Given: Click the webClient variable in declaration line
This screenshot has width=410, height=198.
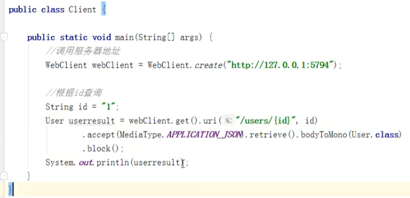Looking at the screenshot, I should [x=113, y=65].
